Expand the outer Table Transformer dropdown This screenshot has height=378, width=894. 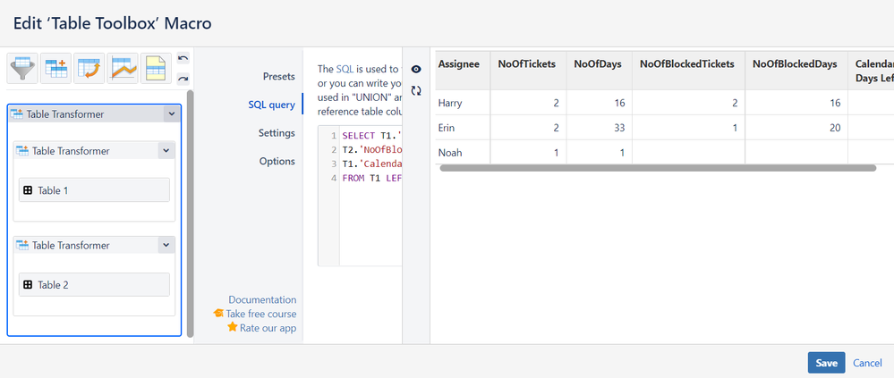pos(172,113)
